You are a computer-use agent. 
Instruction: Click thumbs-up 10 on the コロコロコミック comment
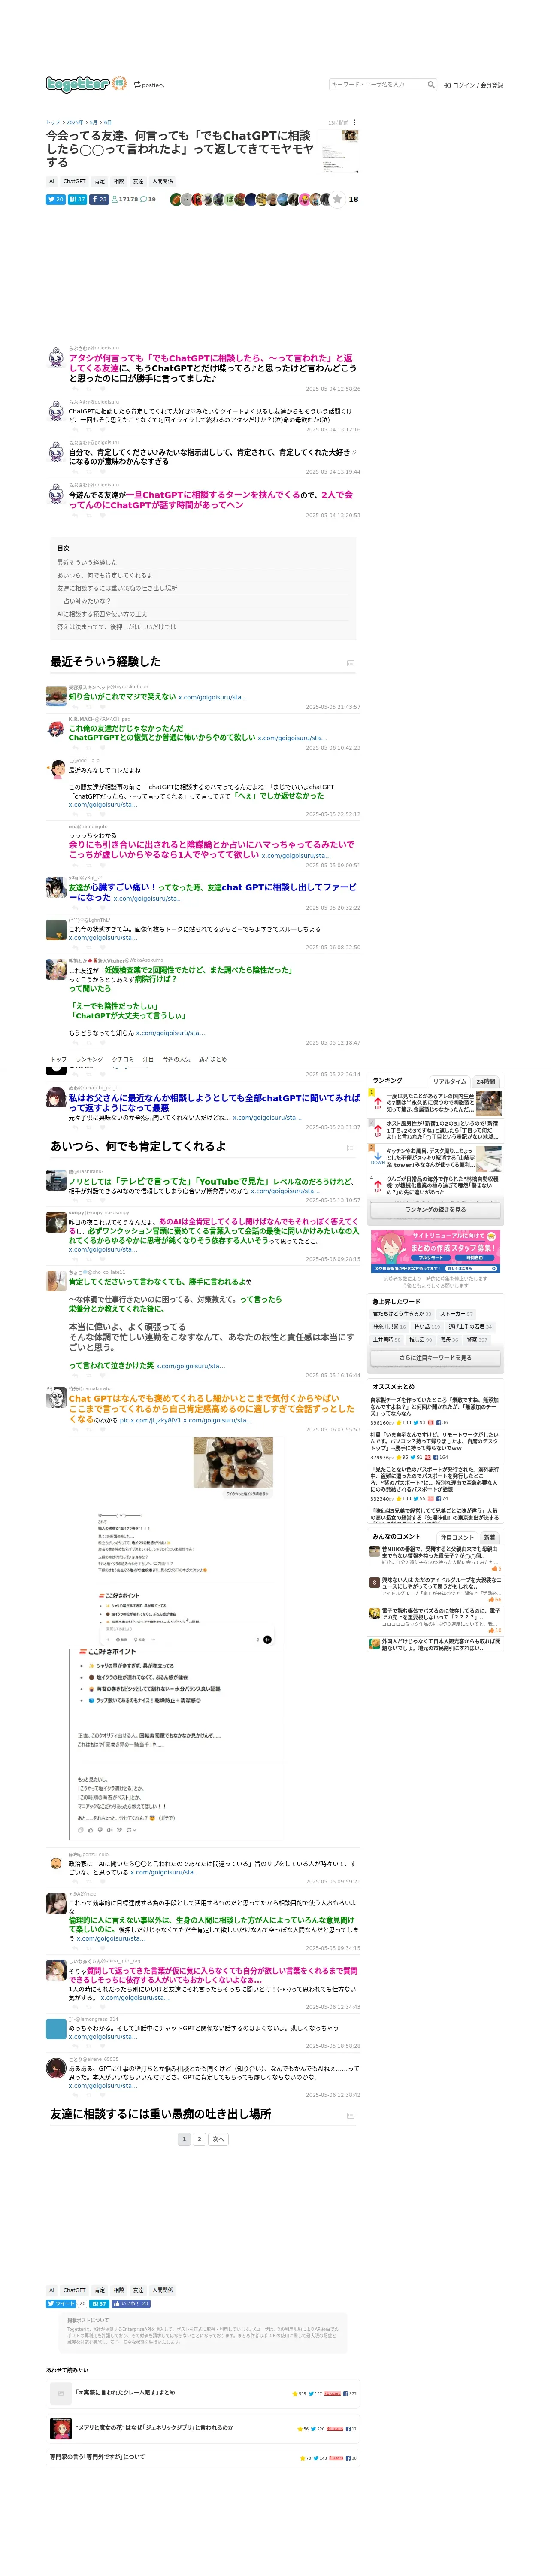[x=495, y=1630]
